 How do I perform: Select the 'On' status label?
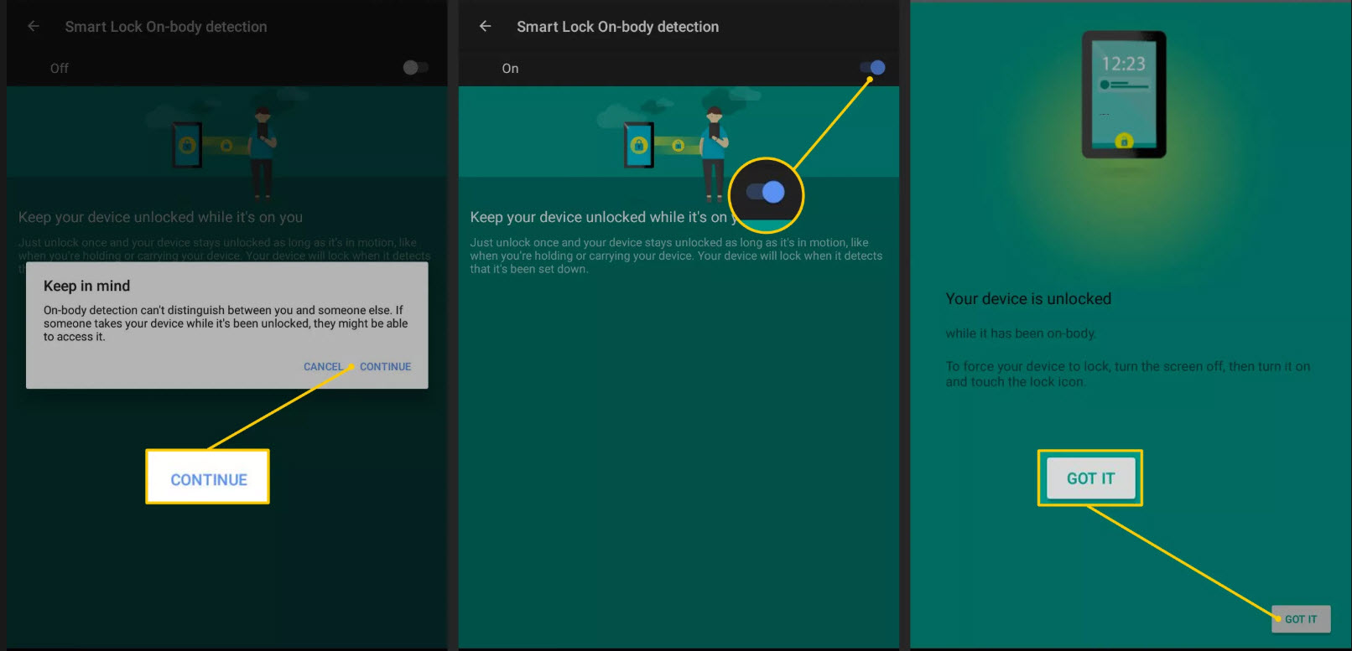pos(510,69)
